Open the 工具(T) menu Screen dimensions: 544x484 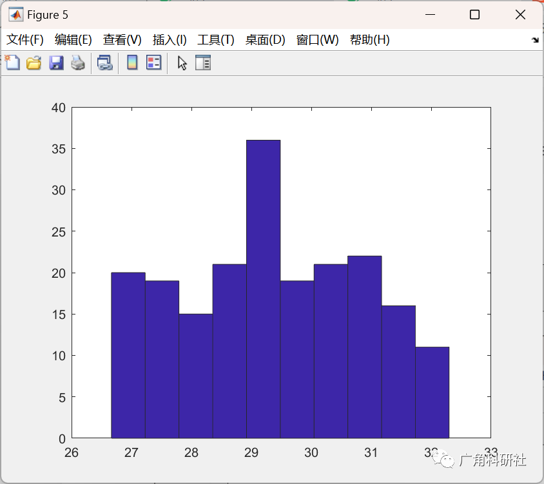(x=215, y=39)
